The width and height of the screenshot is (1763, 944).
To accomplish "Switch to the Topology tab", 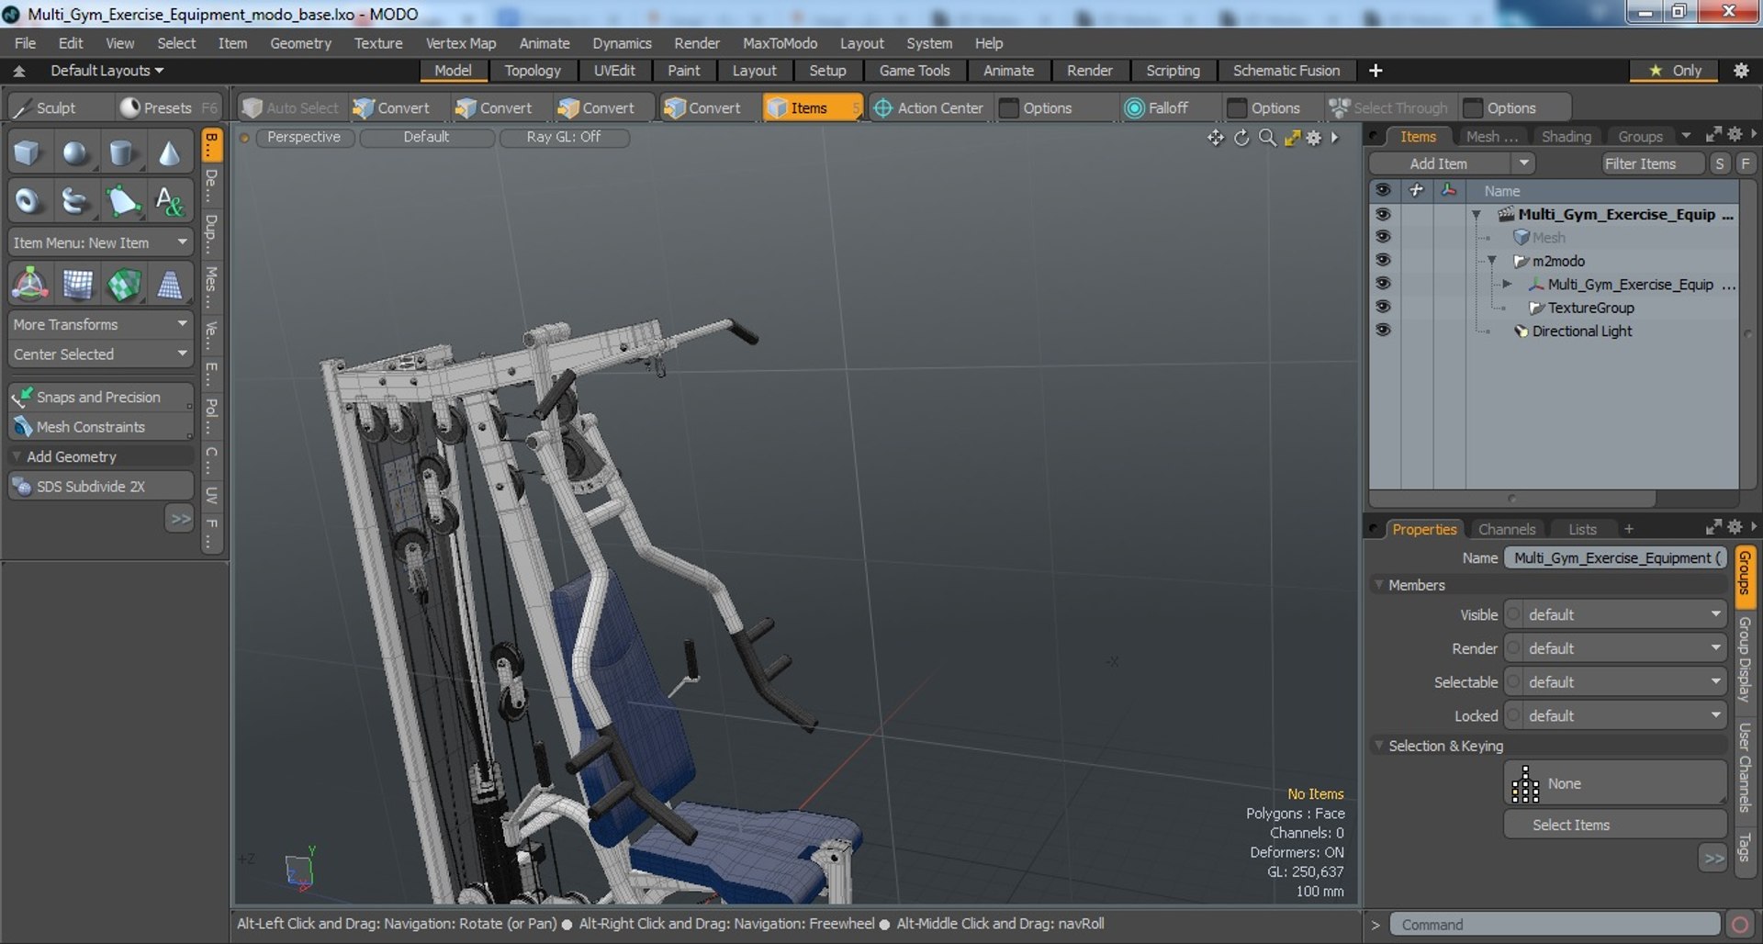I will [x=533, y=71].
